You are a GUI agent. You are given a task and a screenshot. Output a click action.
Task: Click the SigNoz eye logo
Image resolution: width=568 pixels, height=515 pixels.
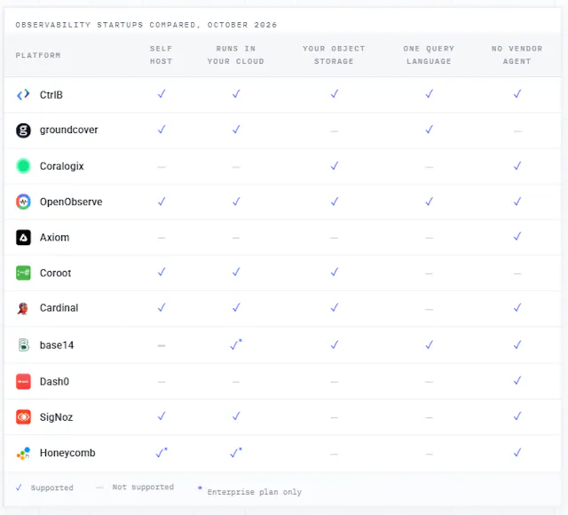pyautogui.click(x=23, y=417)
